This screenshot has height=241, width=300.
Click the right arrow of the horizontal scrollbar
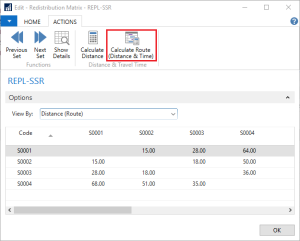(x=290, y=210)
